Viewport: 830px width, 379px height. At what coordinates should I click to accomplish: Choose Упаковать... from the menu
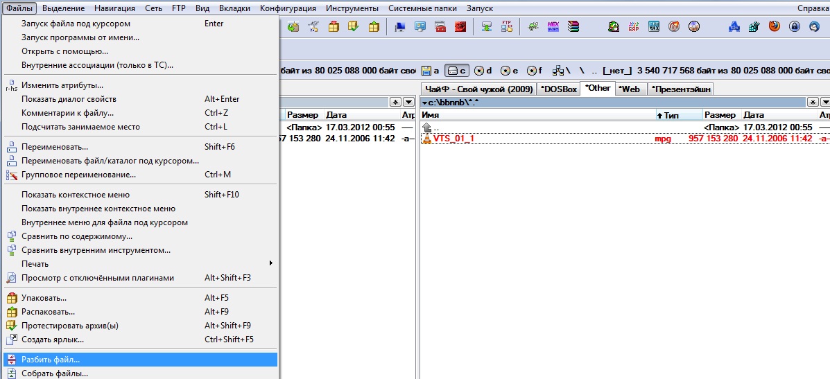[x=140, y=298]
